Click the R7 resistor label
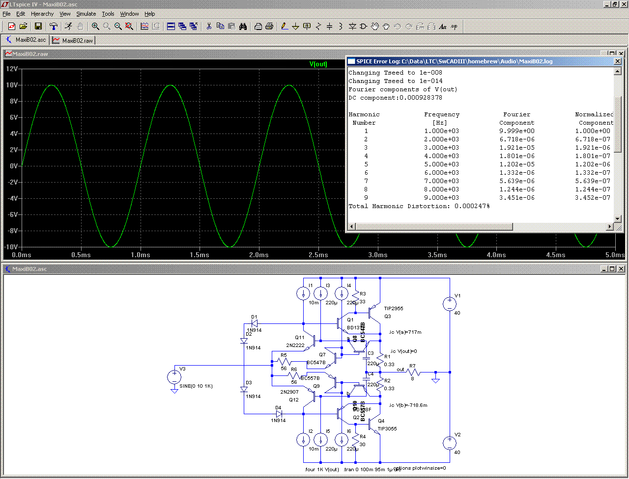Image resolution: width=629 pixels, height=479 pixels. coord(412,366)
